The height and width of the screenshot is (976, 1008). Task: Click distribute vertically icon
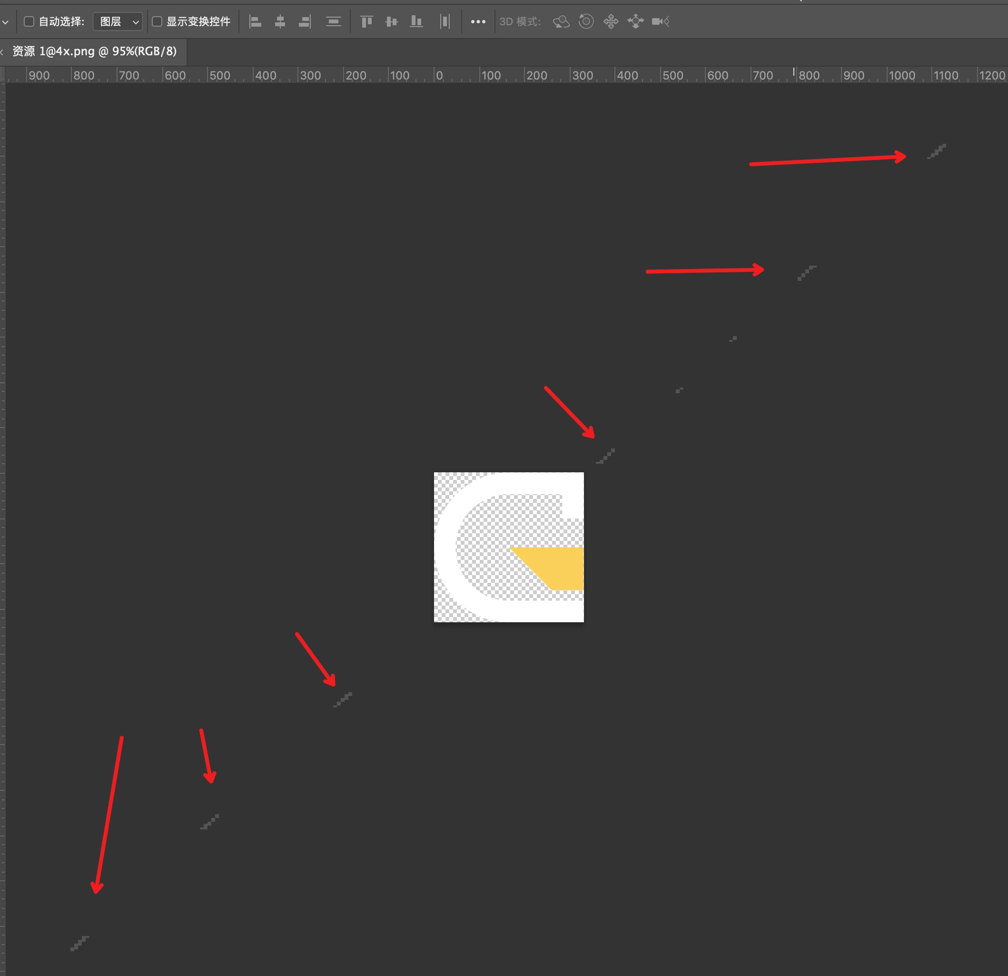[333, 21]
